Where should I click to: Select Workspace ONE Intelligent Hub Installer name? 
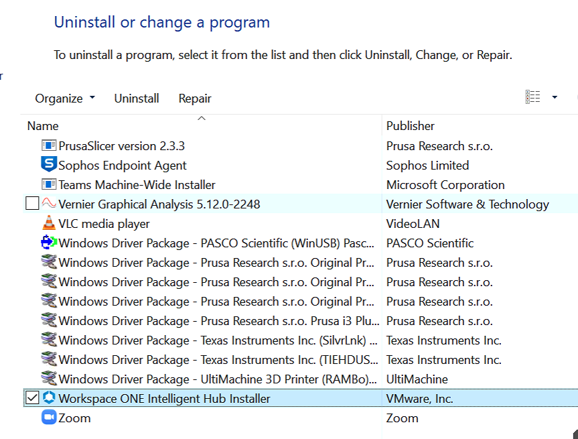(164, 398)
